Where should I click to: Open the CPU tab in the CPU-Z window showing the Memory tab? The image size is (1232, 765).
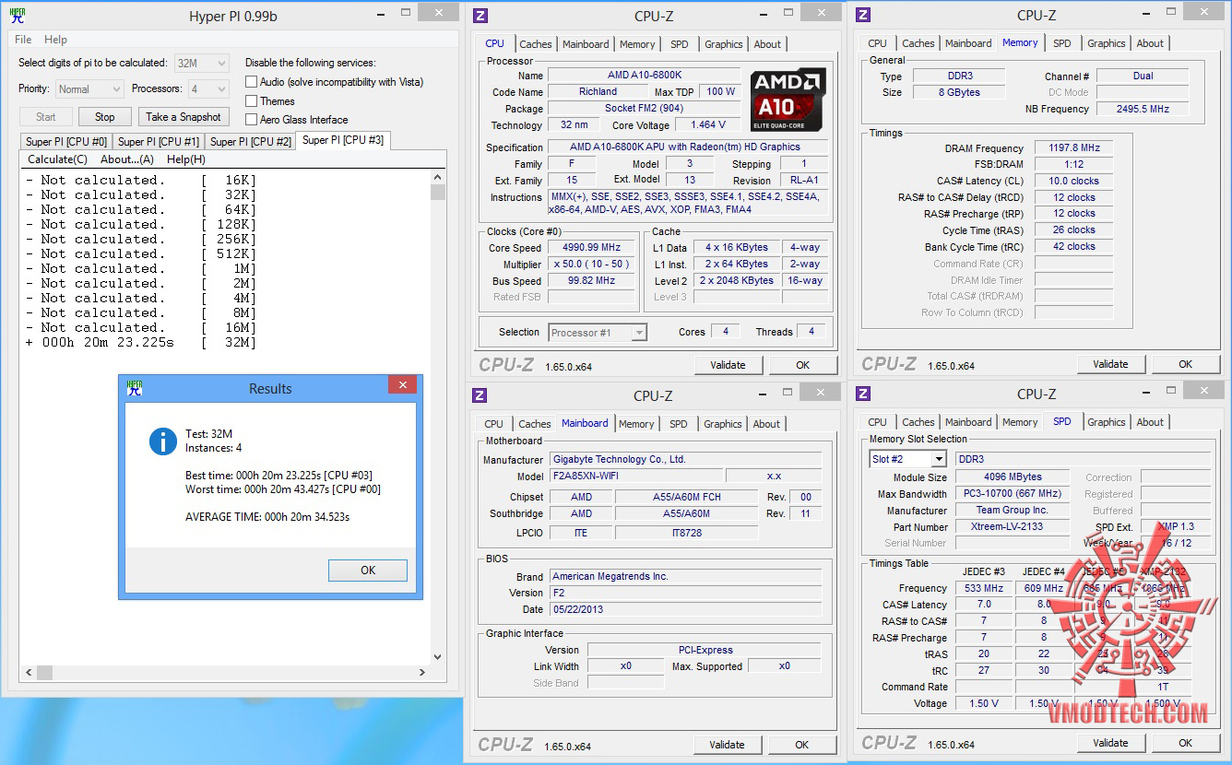click(x=878, y=43)
